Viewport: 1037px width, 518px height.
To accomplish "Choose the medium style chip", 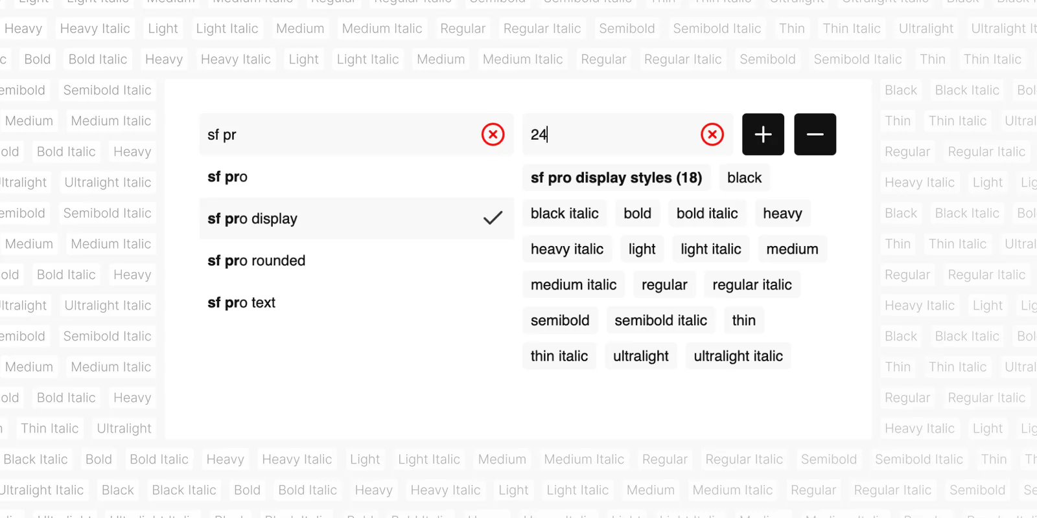I will point(792,249).
